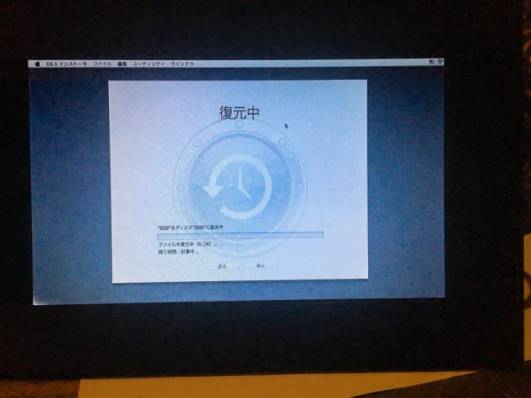Open the ユーティリティ menu

[149, 64]
